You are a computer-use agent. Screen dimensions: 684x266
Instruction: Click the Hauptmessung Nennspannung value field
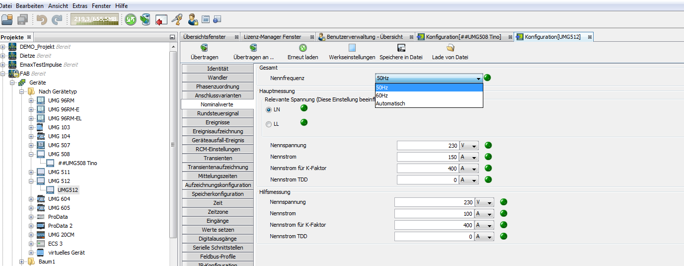tap(427, 146)
